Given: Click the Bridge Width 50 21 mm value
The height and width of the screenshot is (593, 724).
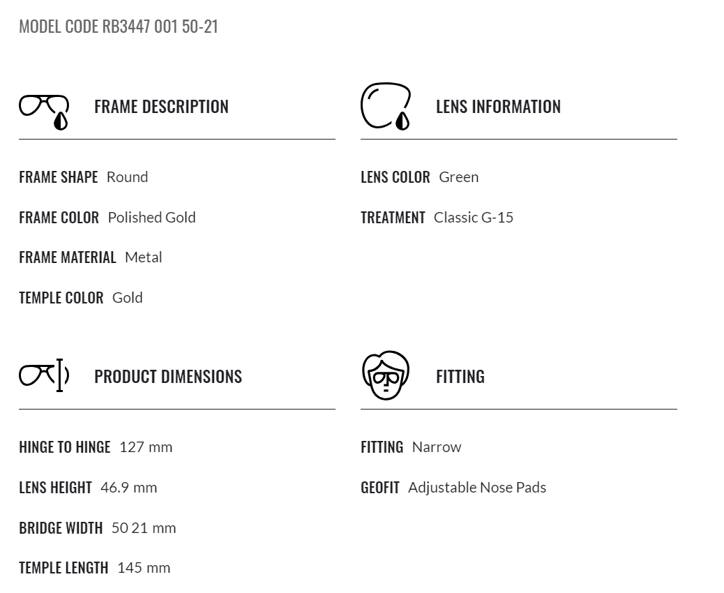Looking at the screenshot, I should [144, 528].
